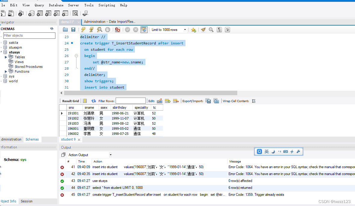
Task: Execute the selected SQL script
Action: pyautogui.click(x=83, y=29)
